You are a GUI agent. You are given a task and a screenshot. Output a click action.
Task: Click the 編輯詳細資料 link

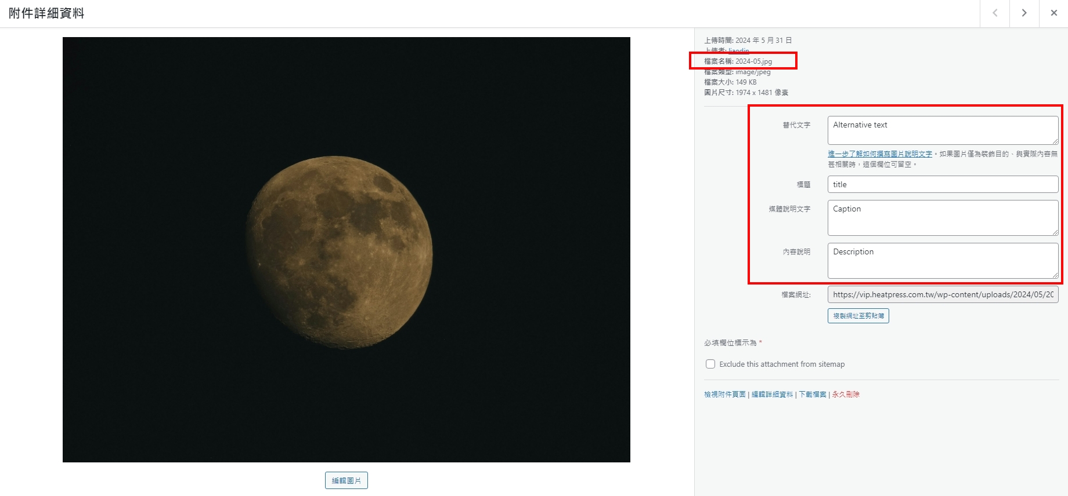[772, 395]
